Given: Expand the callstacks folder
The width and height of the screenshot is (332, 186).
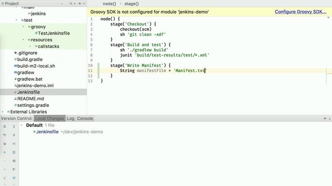Looking at the screenshot, I should tap(30, 46).
